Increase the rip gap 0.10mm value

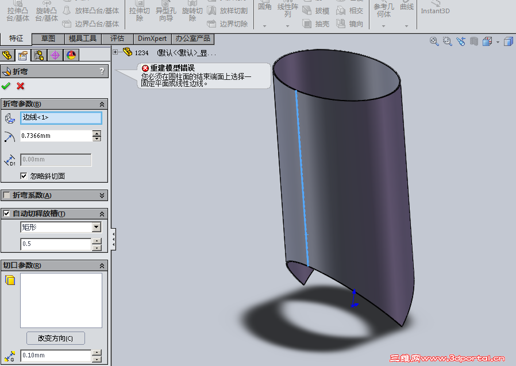[97, 353]
